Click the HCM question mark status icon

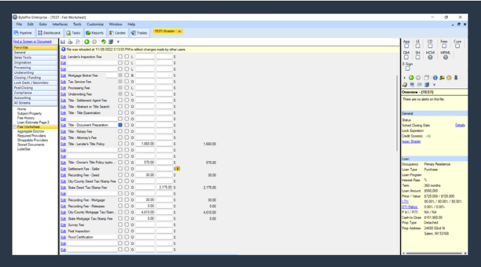coord(430,57)
